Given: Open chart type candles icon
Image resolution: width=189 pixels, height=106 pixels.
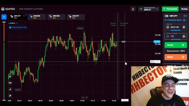Looking at the screenshot, I should (x=10, y=89).
